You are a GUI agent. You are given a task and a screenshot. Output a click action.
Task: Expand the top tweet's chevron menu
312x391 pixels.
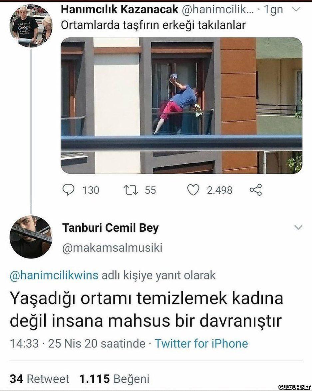[x=296, y=9]
